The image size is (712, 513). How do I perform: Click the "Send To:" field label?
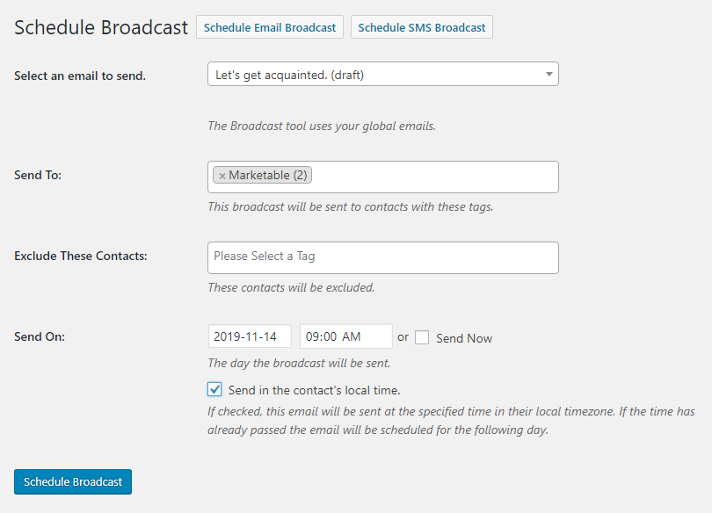[38, 175]
